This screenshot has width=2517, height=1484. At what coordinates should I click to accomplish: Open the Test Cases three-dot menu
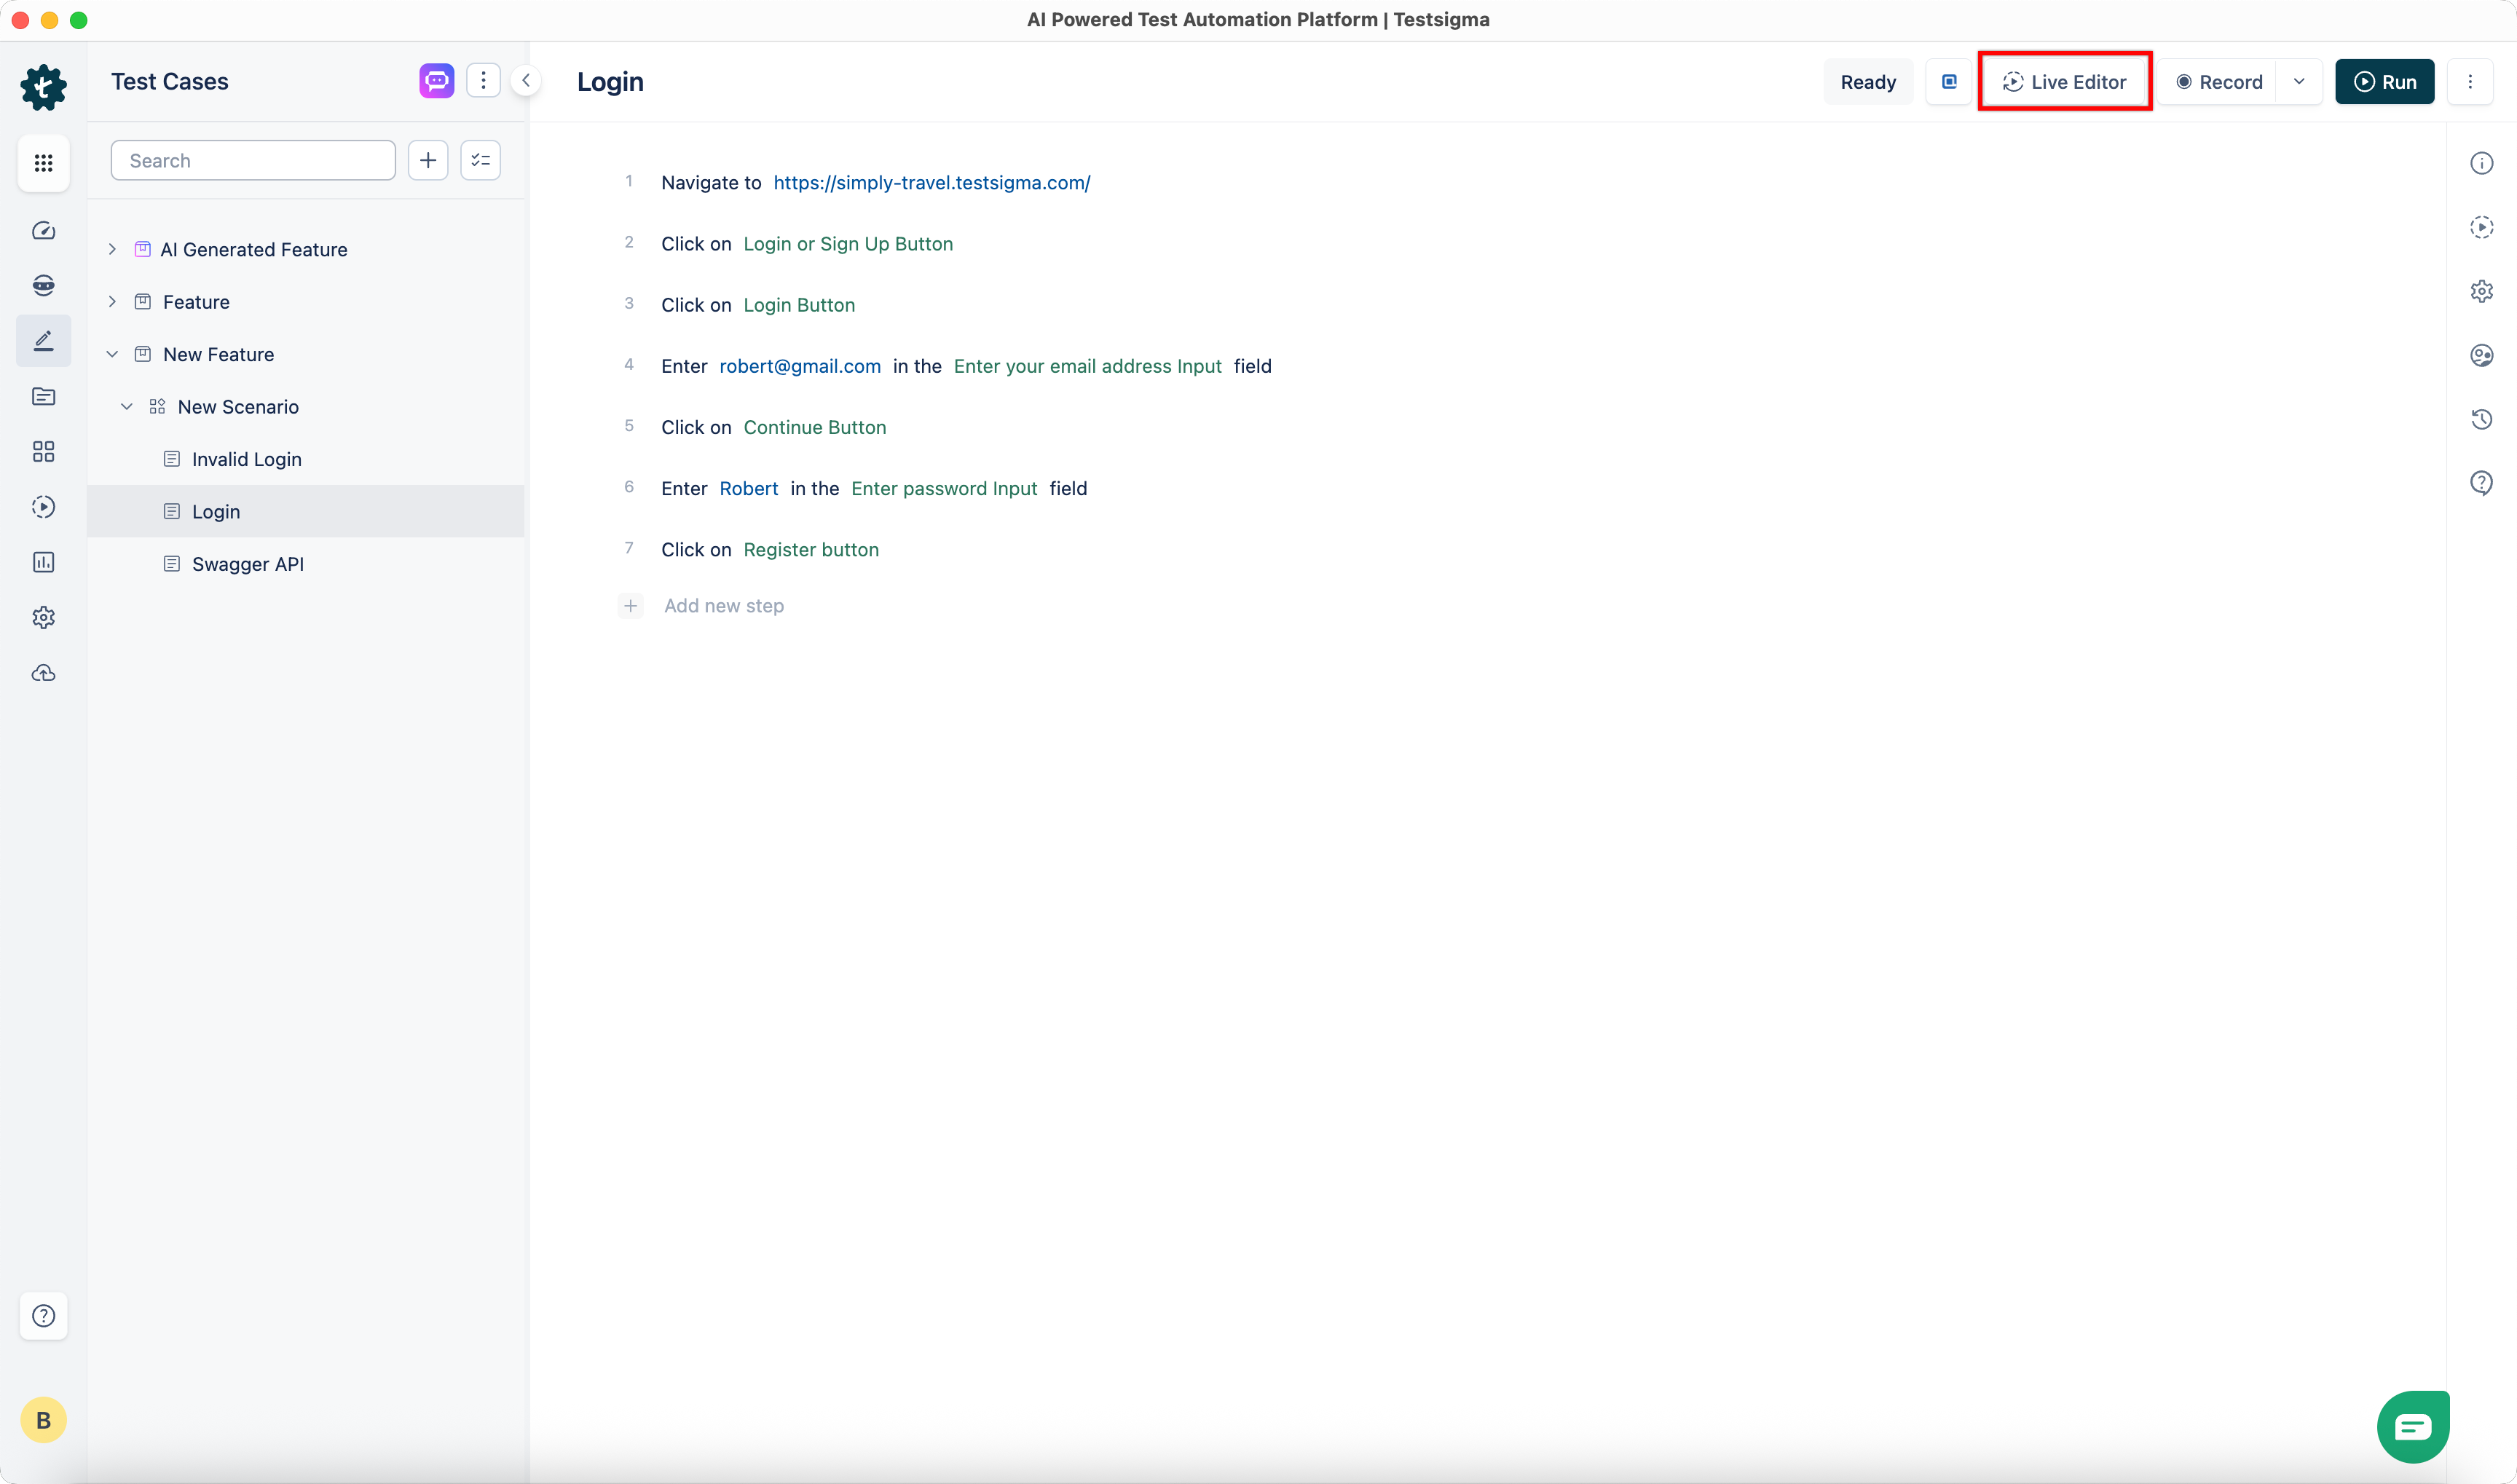point(484,80)
